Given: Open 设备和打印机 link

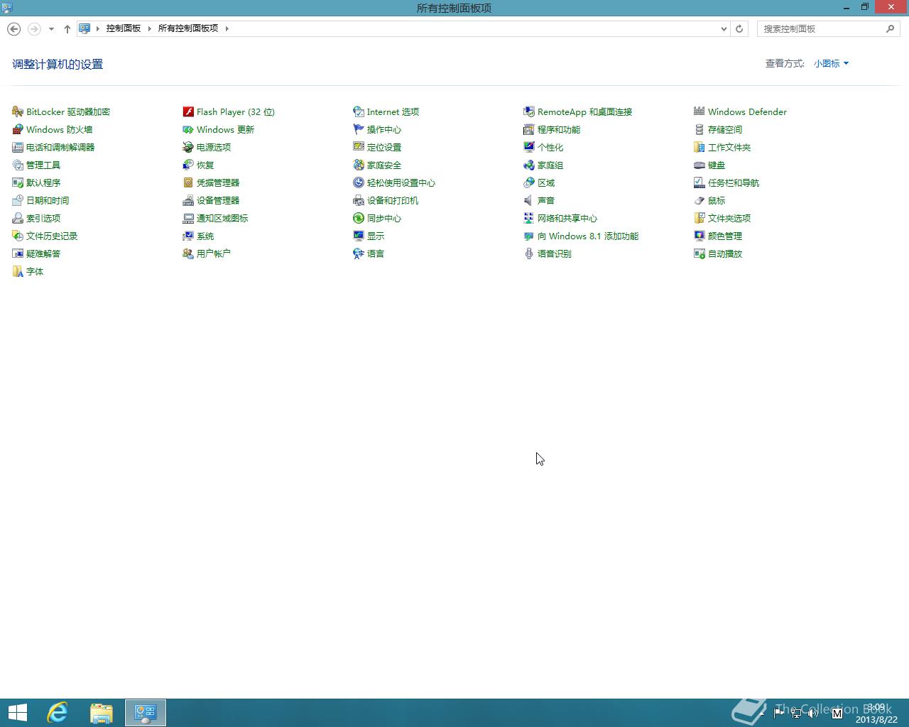Looking at the screenshot, I should [392, 201].
